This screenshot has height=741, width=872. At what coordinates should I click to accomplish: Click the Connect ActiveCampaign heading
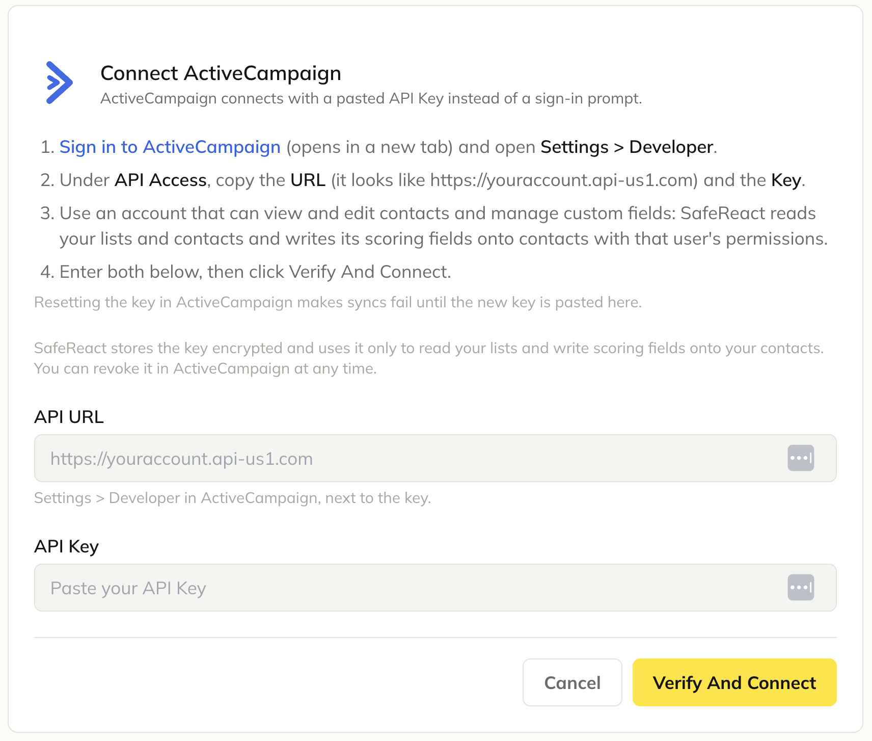click(x=221, y=73)
